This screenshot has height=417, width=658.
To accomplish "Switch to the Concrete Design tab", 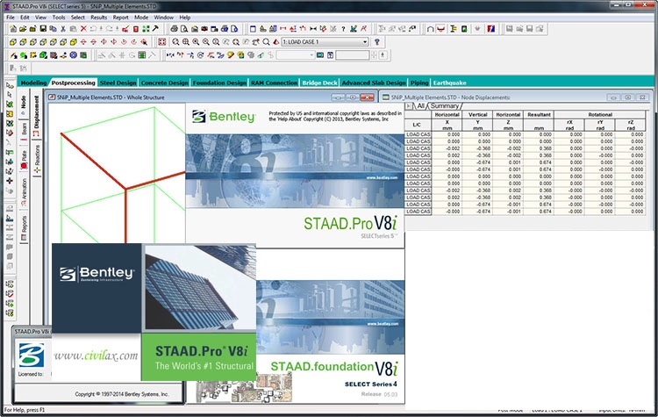I will pyautogui.click(x=165, y=83).
